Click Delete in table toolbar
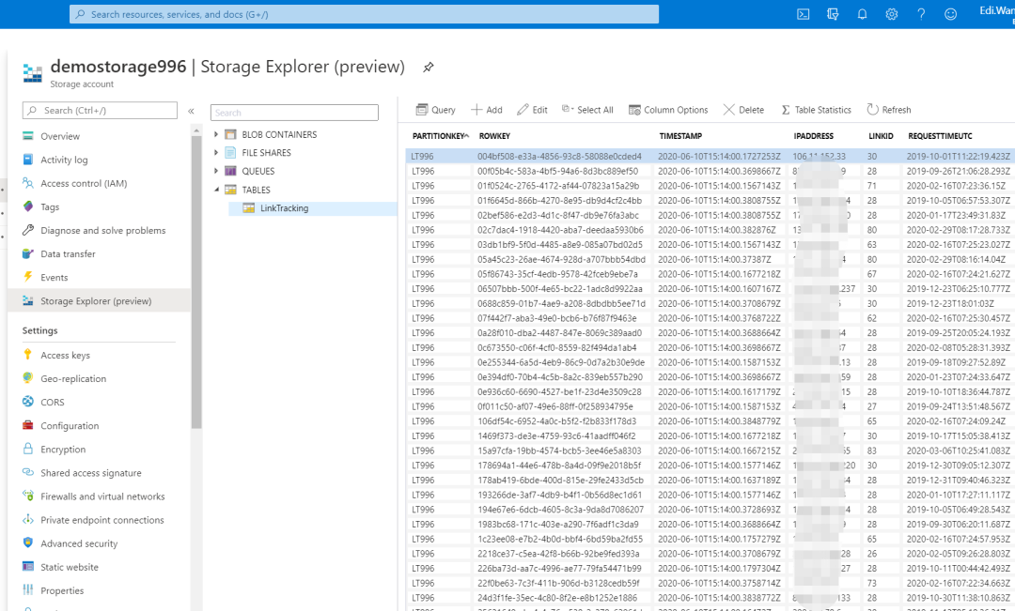Image resolution: width=1015 pixels, height=611 pixels. 743,110
